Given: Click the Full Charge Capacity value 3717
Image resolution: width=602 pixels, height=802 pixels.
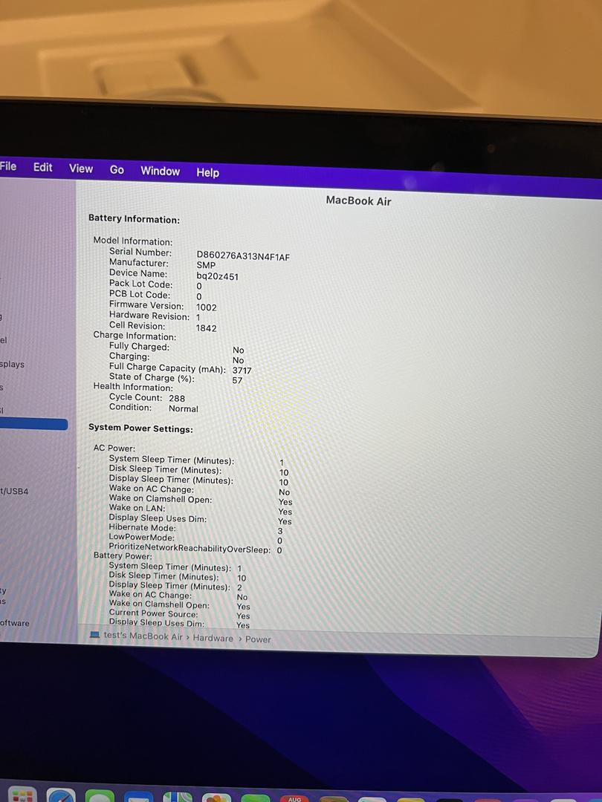Looking at the screenshot, I should point(242,370).
